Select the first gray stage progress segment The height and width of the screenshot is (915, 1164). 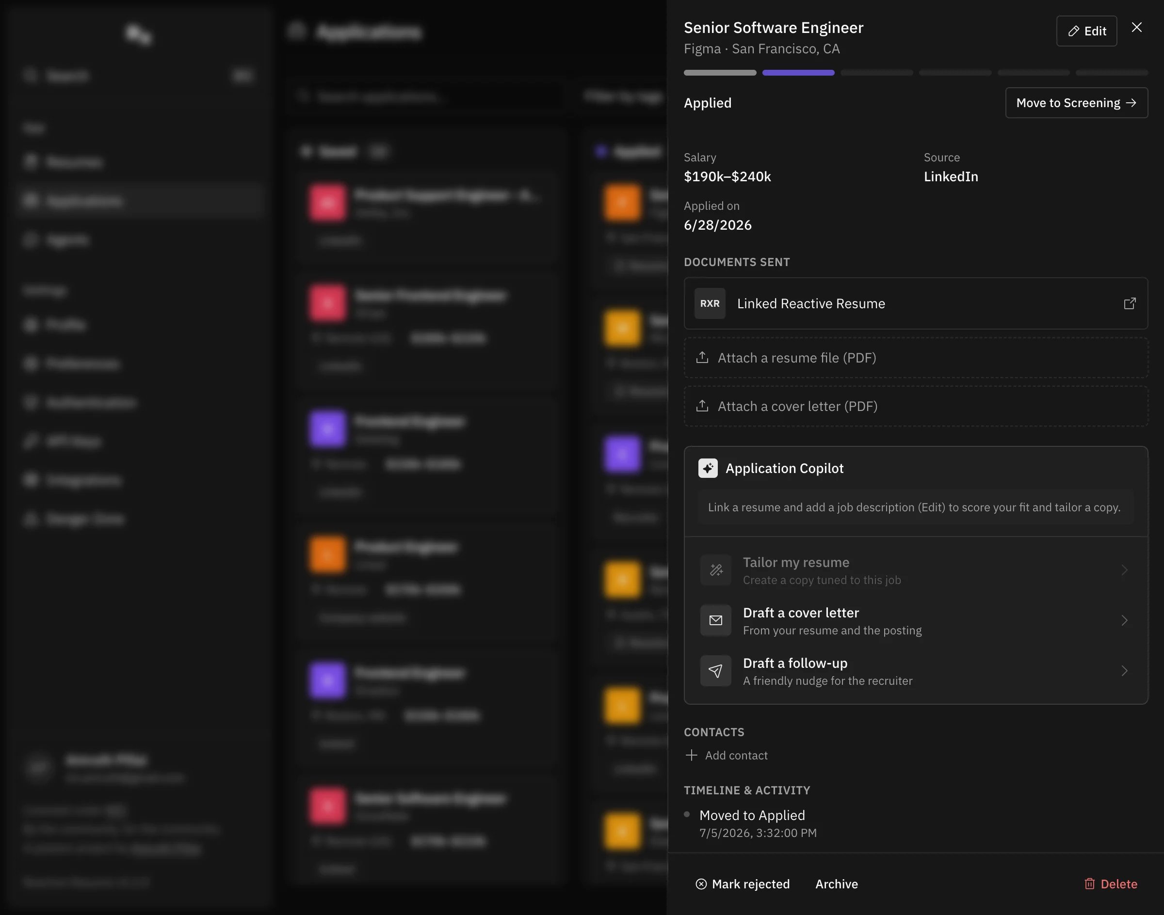click(720, 73)
